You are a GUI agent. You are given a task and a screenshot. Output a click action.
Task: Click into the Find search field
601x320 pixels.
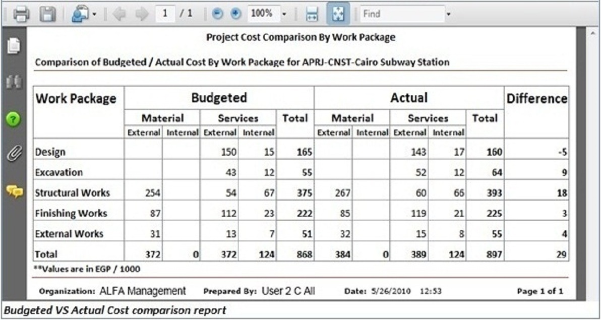[x=401, y=14]
